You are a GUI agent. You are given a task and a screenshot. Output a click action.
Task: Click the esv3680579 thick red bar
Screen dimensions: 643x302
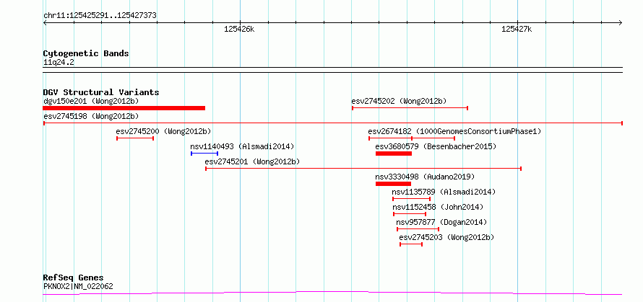point(394,154)
